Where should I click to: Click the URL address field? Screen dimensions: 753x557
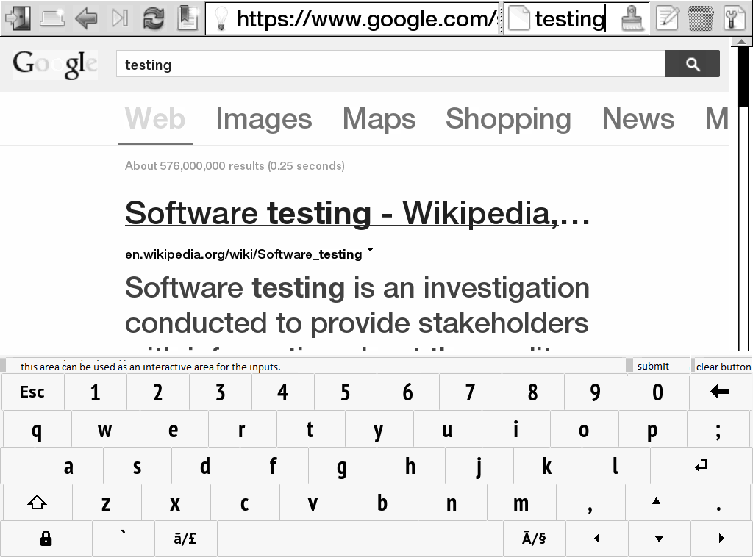[364, 18]
